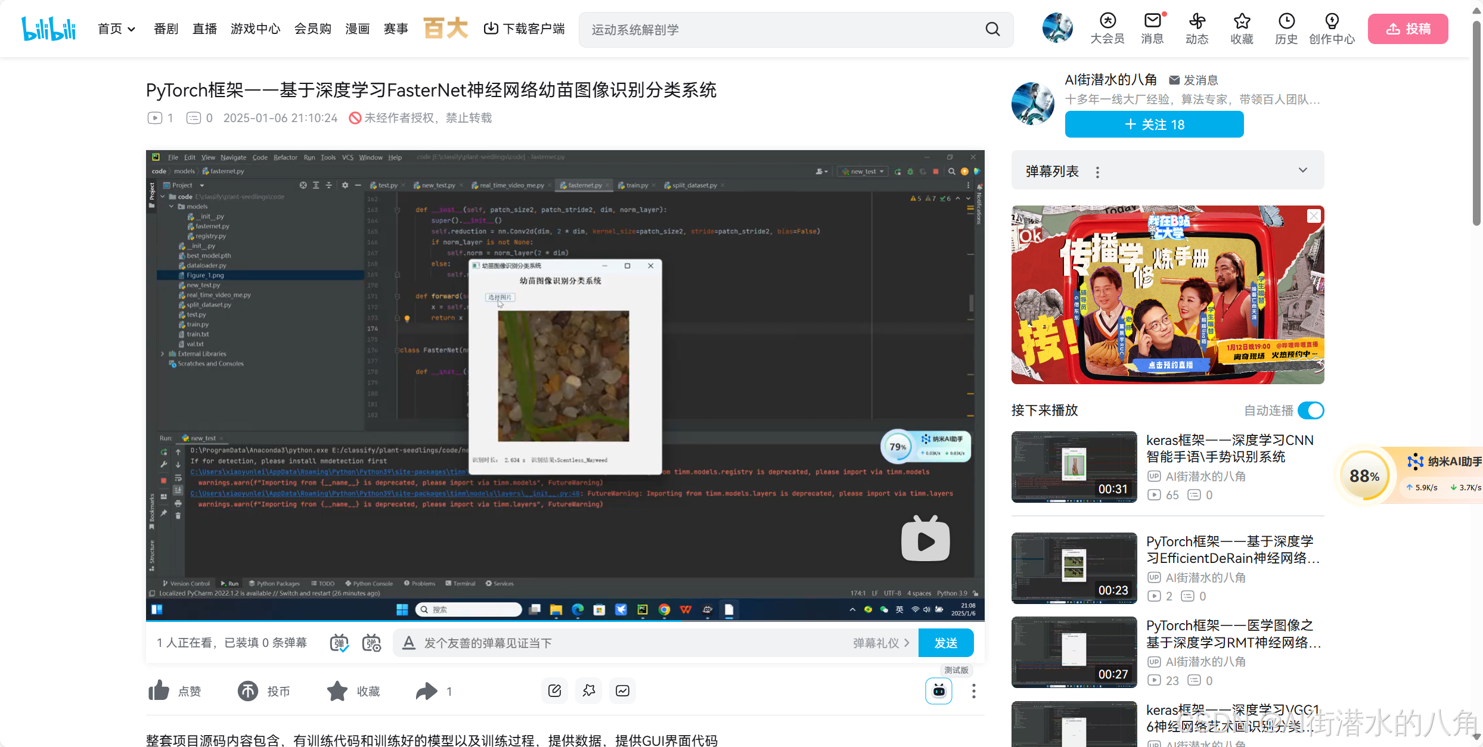This screenshot has width=1483, height=747.
Task: Open the history (历史) clock icon
Action: 1286,21
